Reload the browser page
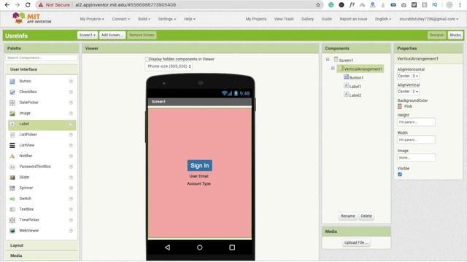This screenshot has width=467, height=262. coord(28,5)
